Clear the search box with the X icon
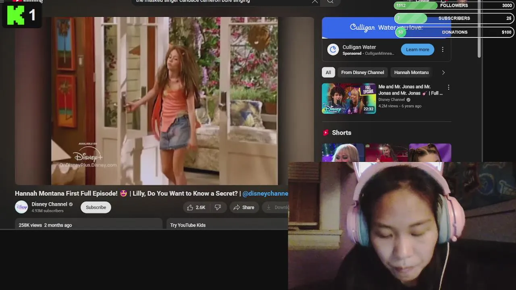The height and width of the screenshot is (290, 516). 315,2
